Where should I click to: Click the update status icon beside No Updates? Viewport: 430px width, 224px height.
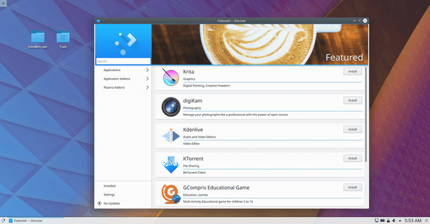pyautogui.click(x=99, y=203)
